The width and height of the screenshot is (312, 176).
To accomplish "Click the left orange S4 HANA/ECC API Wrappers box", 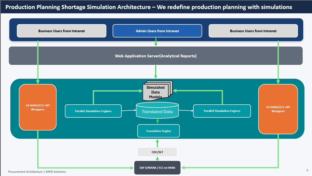I will (38, 107).
